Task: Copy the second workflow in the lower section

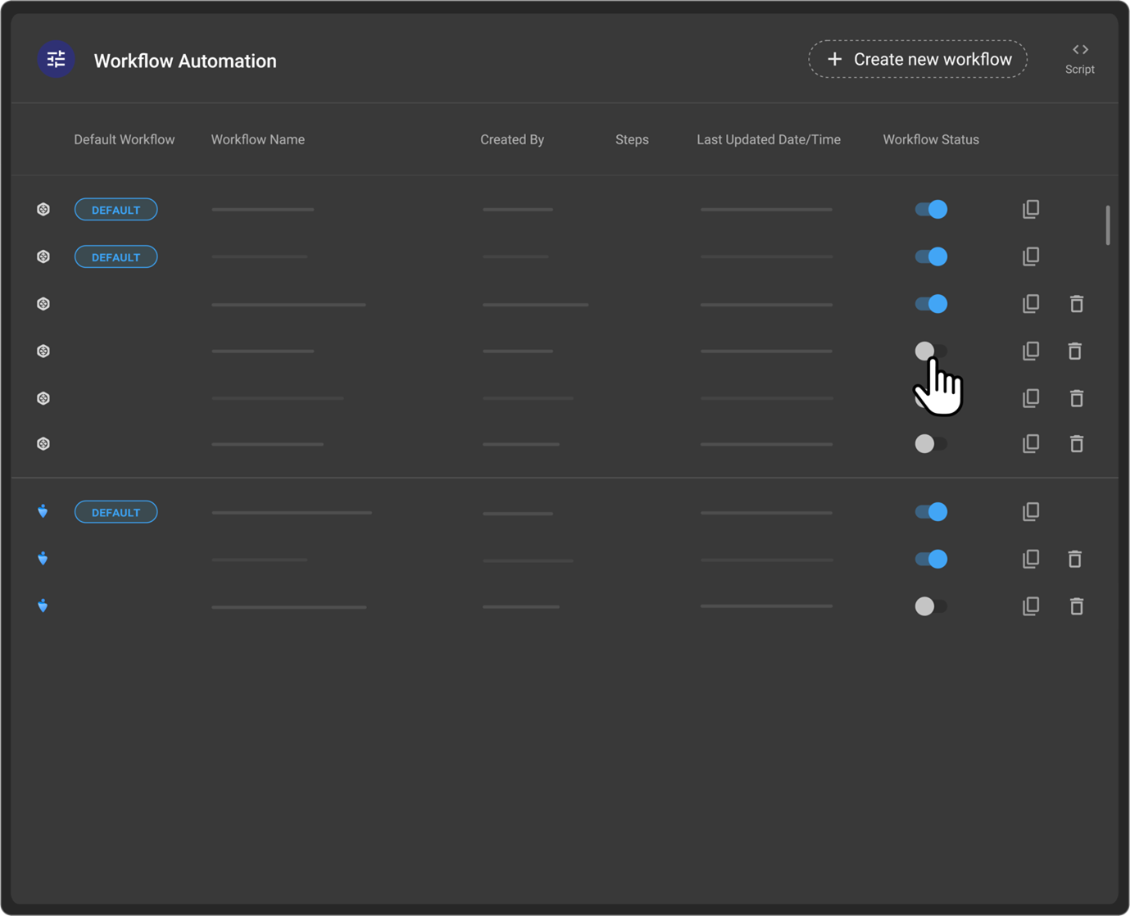Action: pos(1030,559)
